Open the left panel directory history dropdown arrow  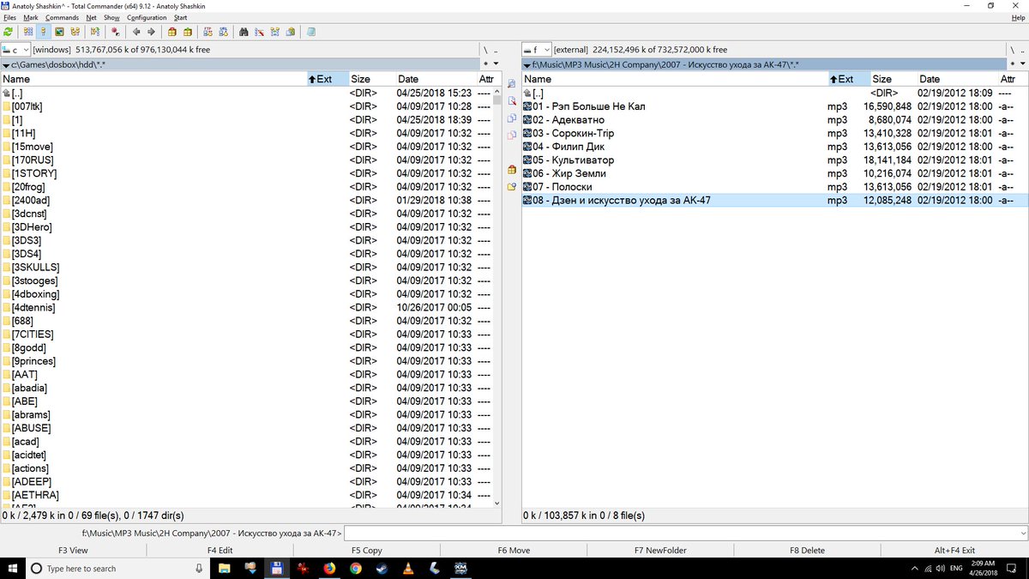click(x=495, y=64)
